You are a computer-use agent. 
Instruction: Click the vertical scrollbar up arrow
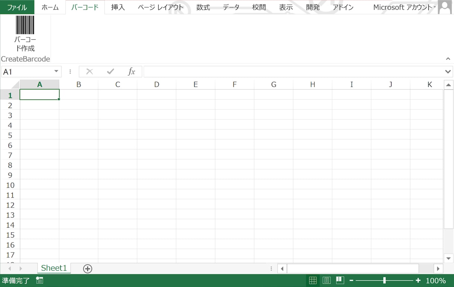[448, 85]
